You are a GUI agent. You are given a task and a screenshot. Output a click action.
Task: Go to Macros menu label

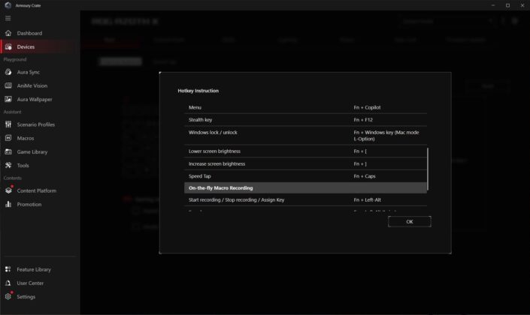click(x=26, y=138)
